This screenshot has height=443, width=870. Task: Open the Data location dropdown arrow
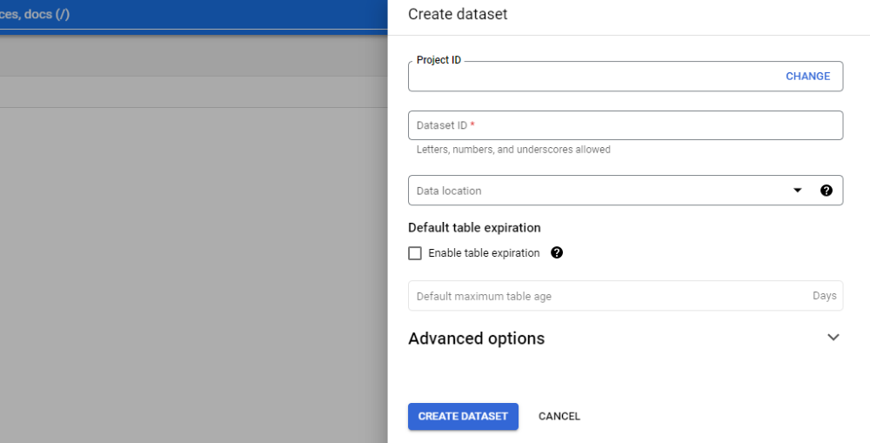click(797, 191)
